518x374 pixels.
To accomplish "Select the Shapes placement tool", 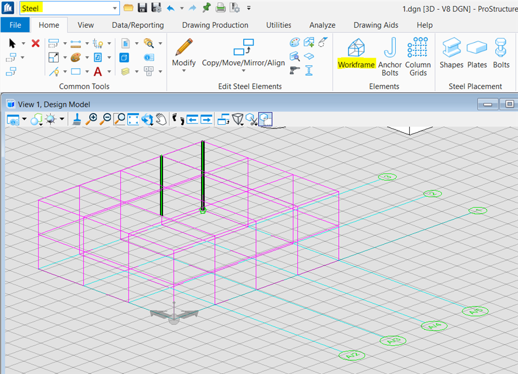I will point(451,53).
